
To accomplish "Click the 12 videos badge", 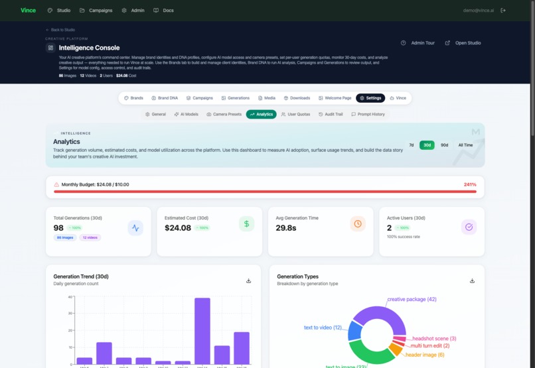I will pyautogui.click(x=90, y=237).
